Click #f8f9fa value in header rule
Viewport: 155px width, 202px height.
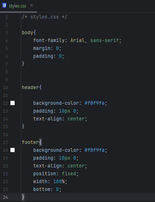(x=95, y=103)
